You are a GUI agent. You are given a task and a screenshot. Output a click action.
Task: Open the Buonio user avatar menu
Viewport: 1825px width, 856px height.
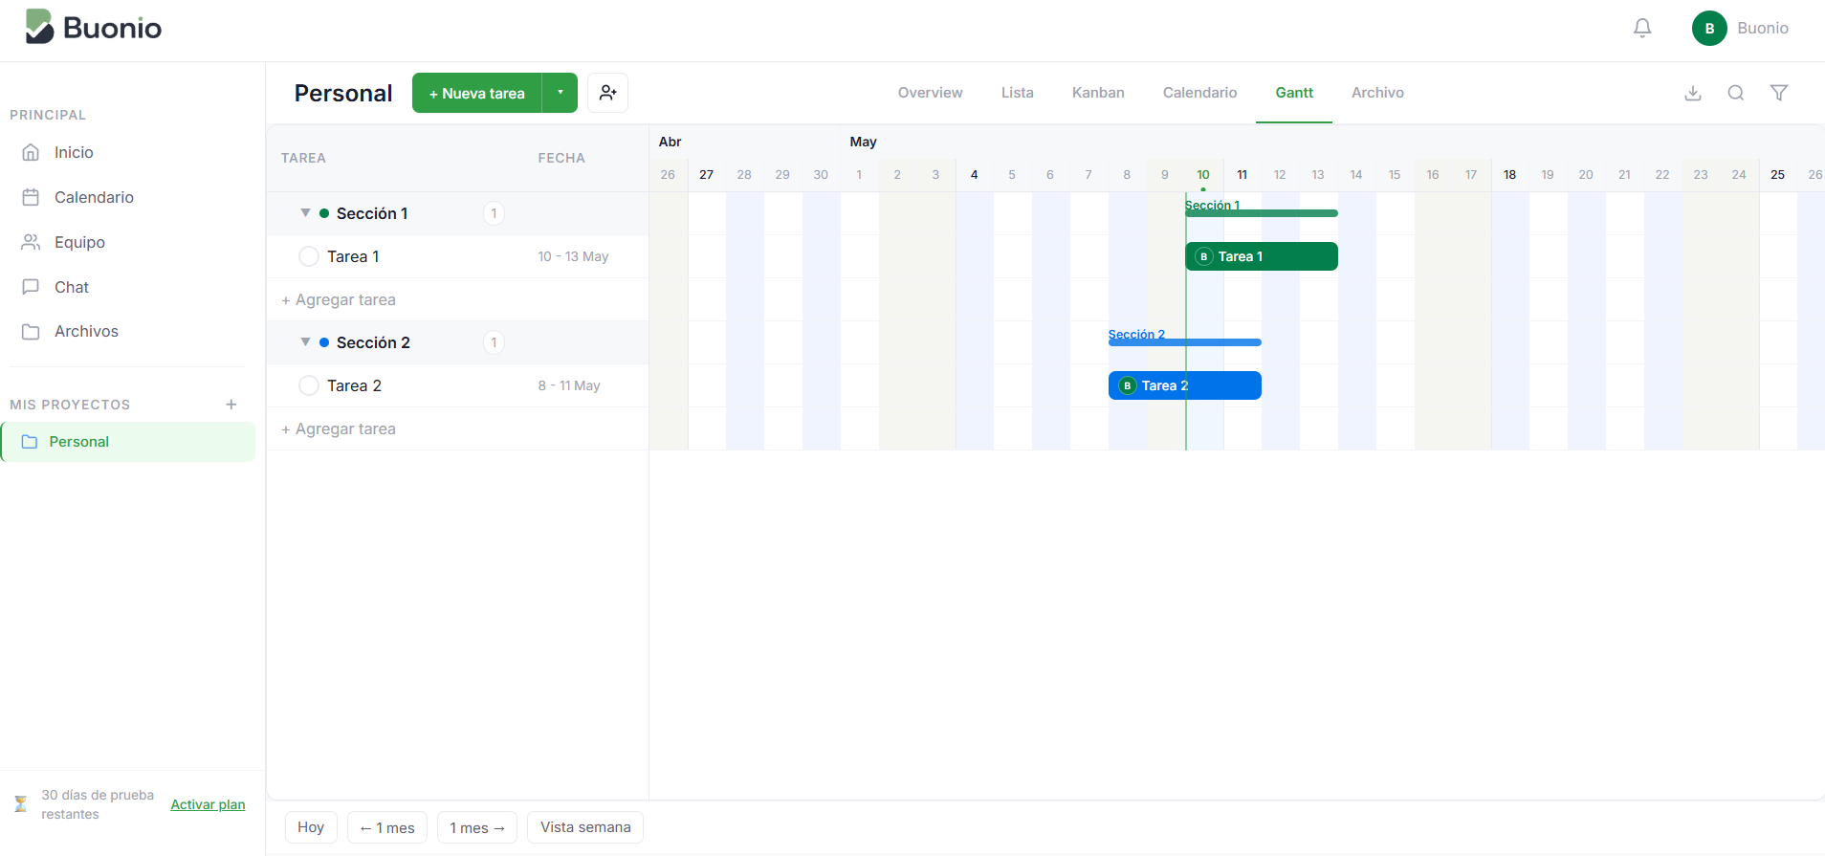[x=1709, y=29]
